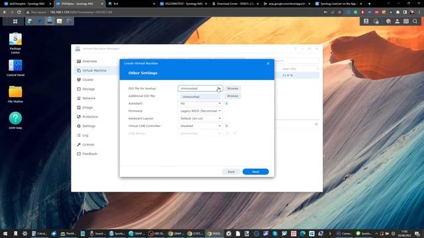Open the File Station desktop icon
This screenshot has width=424, height=238.
15,94
